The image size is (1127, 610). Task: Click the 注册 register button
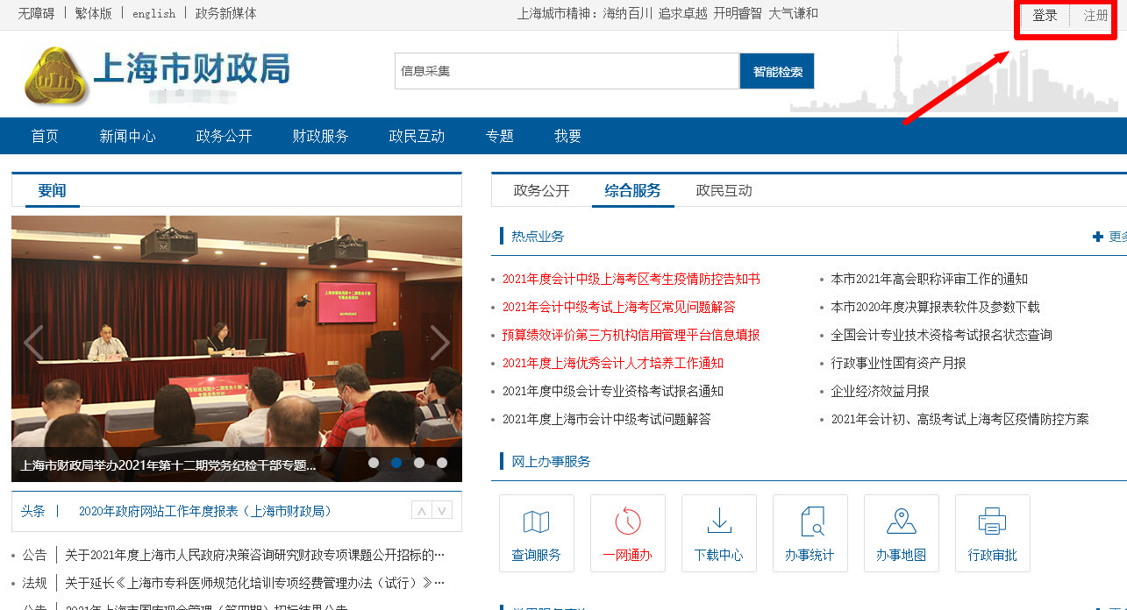pyautogui.click(x=1093, y=16)
